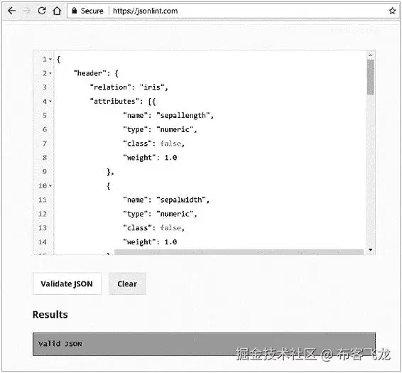Click the scrollbar up arrow in editor
Image resolution: width=402 pixels, height=373 pixels.
(x=370, y=55)
